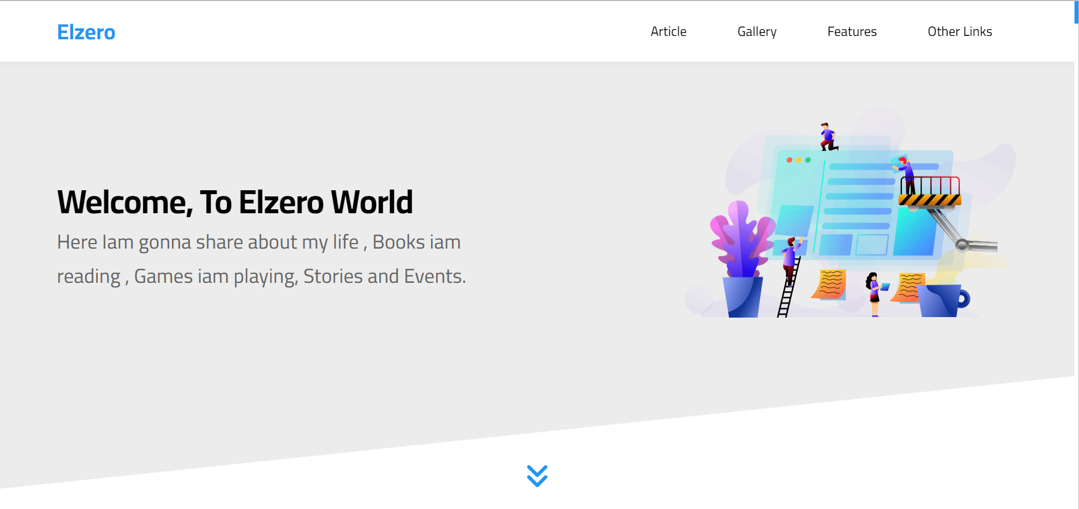Click the worker on the striped lift platform
Image resolution: width=1079 pixels, height=509 pixels.
pyautogui.click(x=906, y=175)
